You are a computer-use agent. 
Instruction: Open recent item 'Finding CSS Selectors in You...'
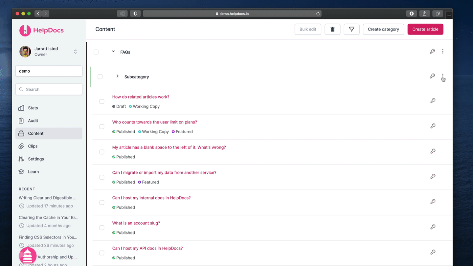tap(48, 237)
